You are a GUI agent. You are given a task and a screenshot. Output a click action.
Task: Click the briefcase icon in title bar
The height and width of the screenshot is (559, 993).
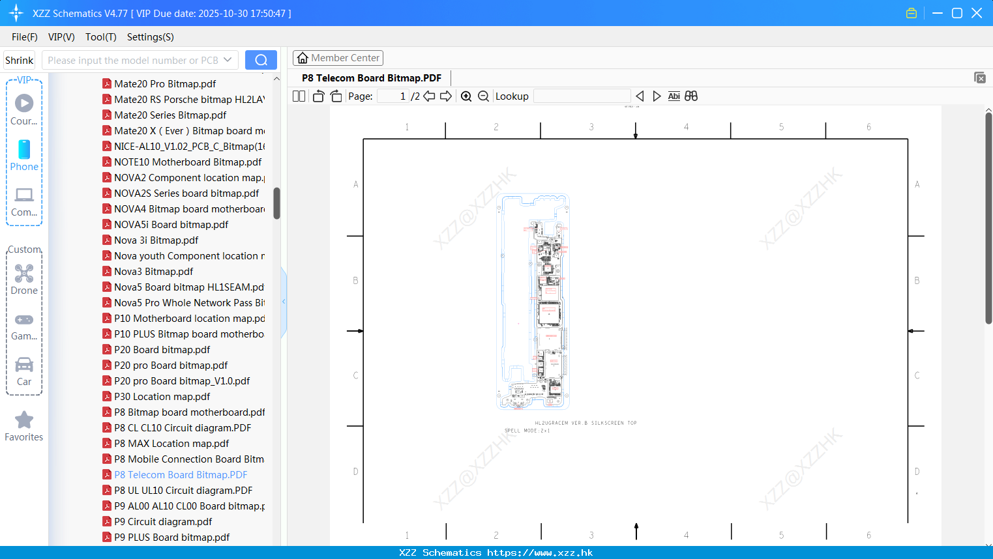[911, 13]
